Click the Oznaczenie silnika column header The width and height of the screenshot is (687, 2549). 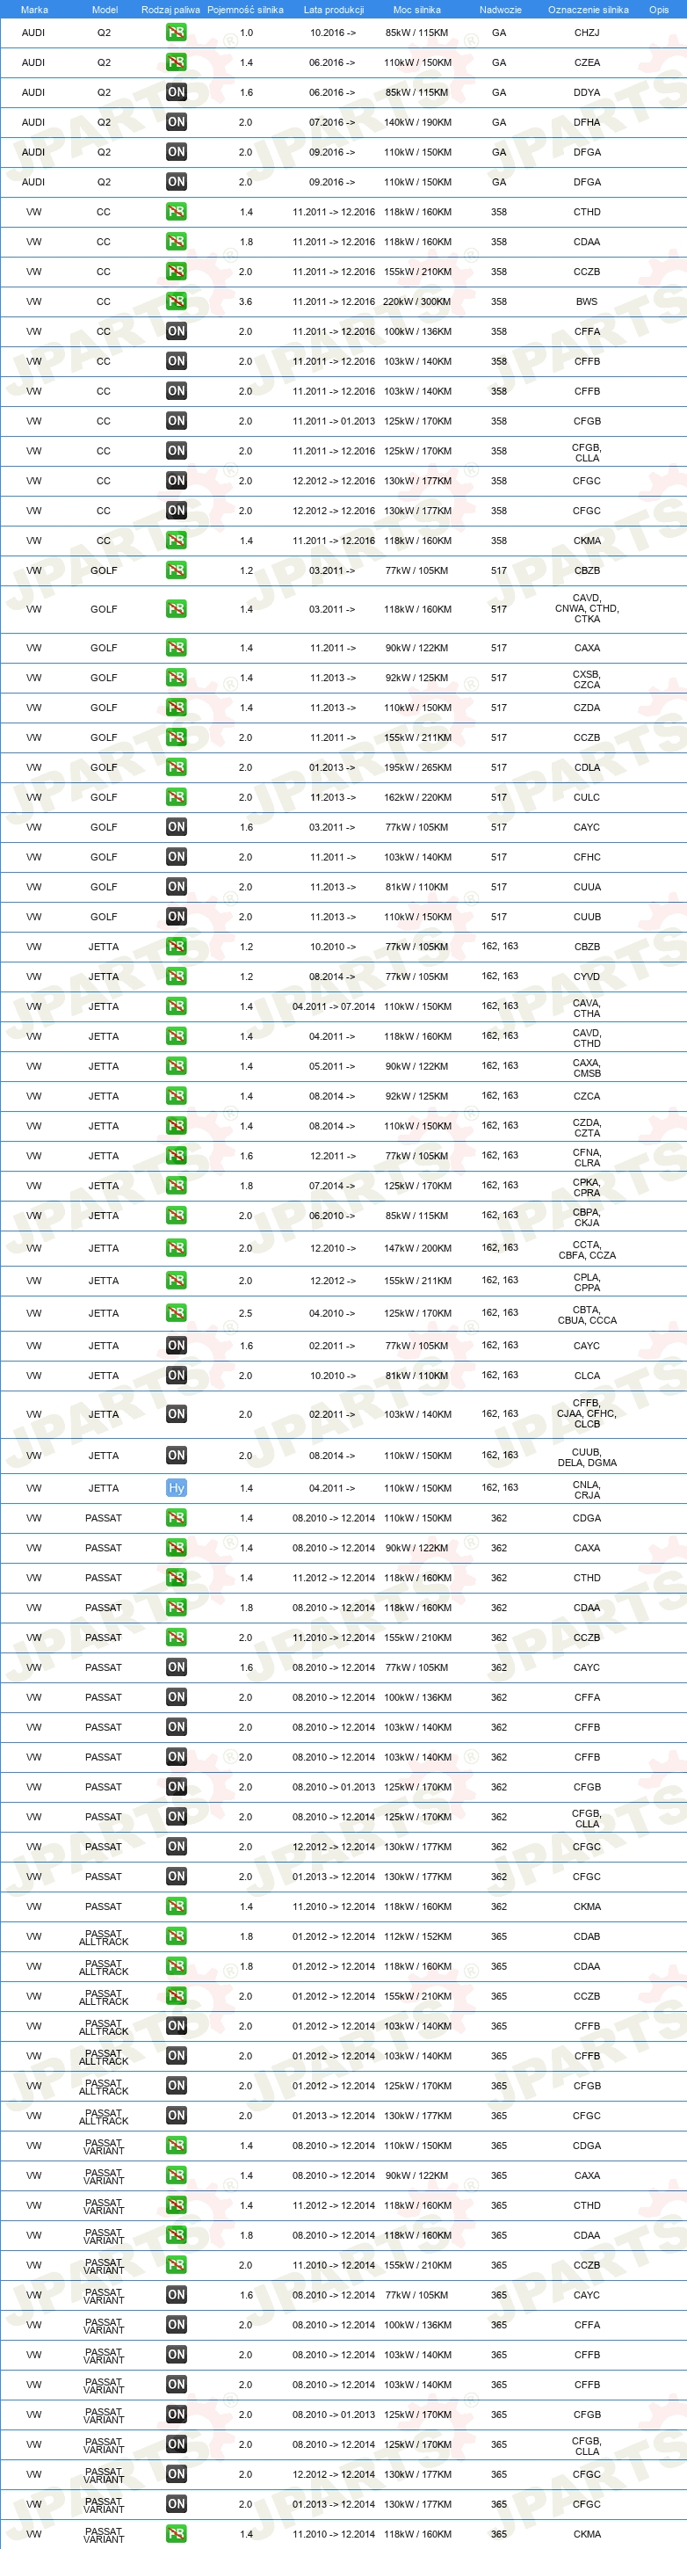pyautogui.click(x=588, y=9)
